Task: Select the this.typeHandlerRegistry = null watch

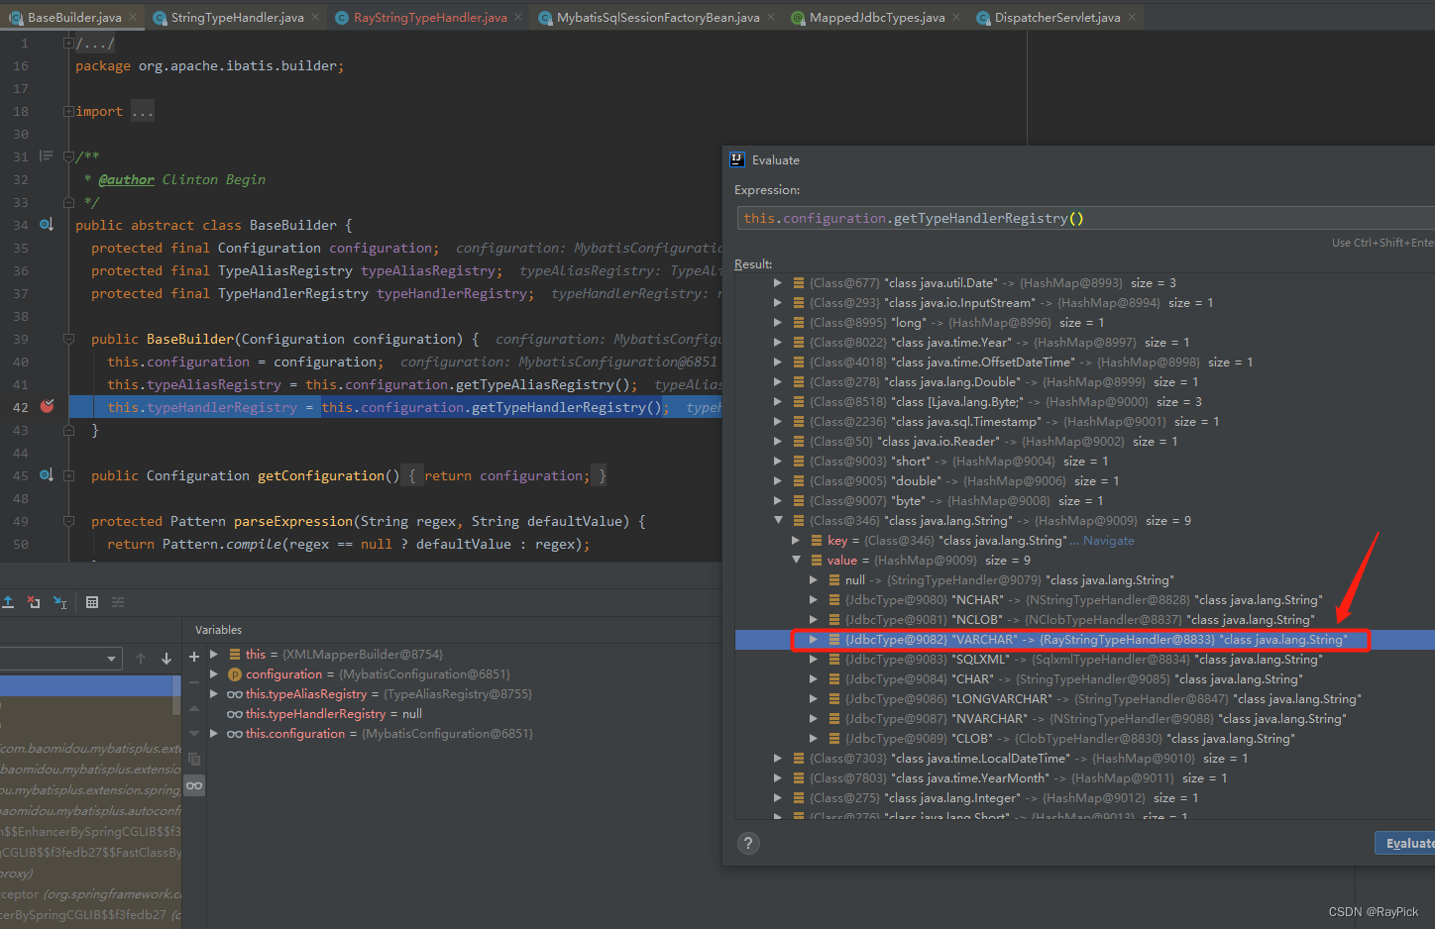Action: [324, 714]
